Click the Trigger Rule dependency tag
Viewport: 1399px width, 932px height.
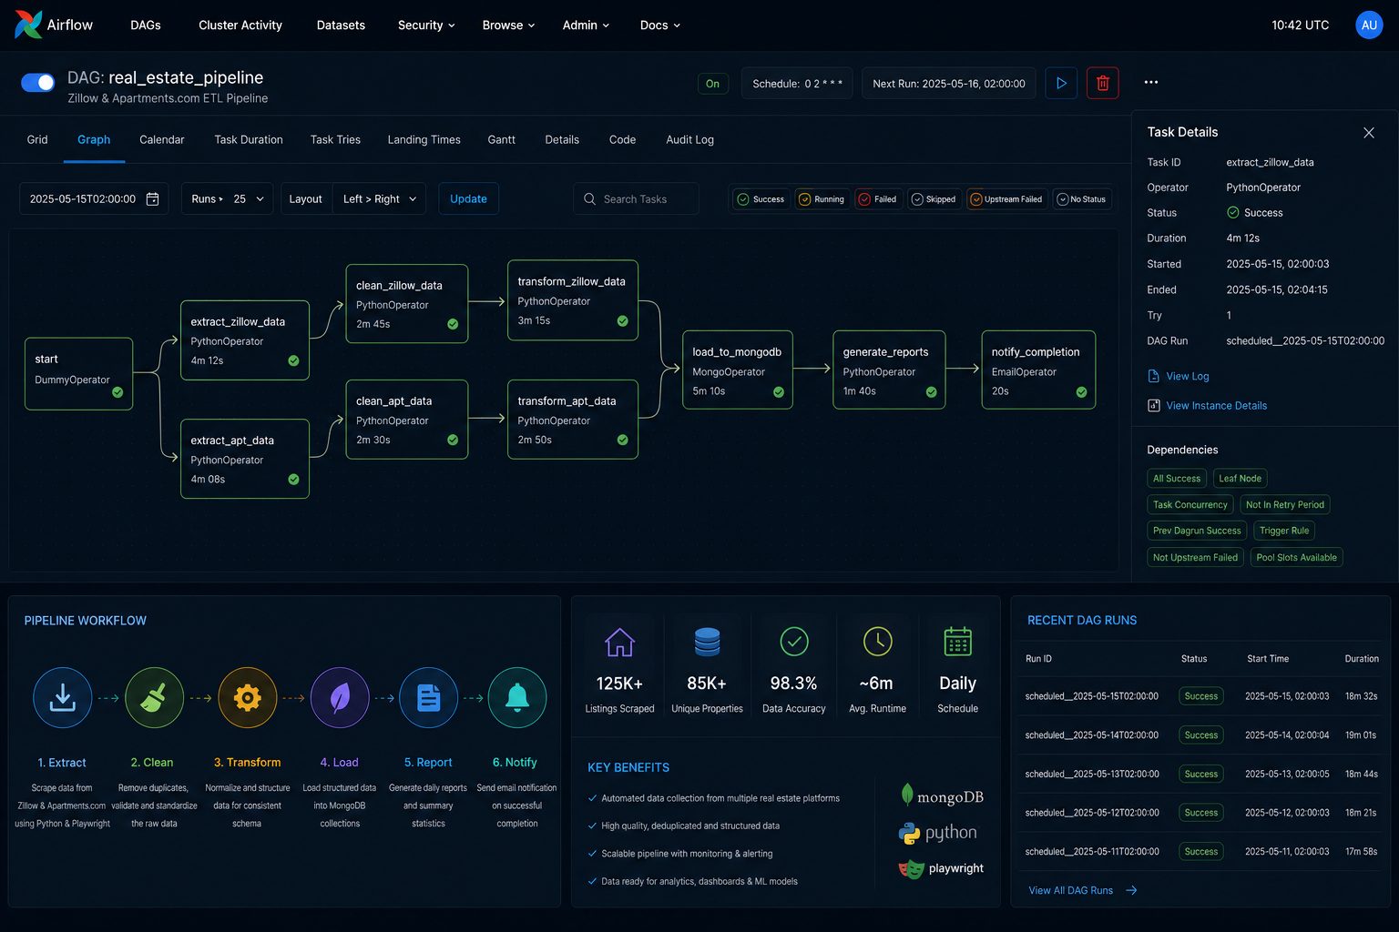[1284, 531]
